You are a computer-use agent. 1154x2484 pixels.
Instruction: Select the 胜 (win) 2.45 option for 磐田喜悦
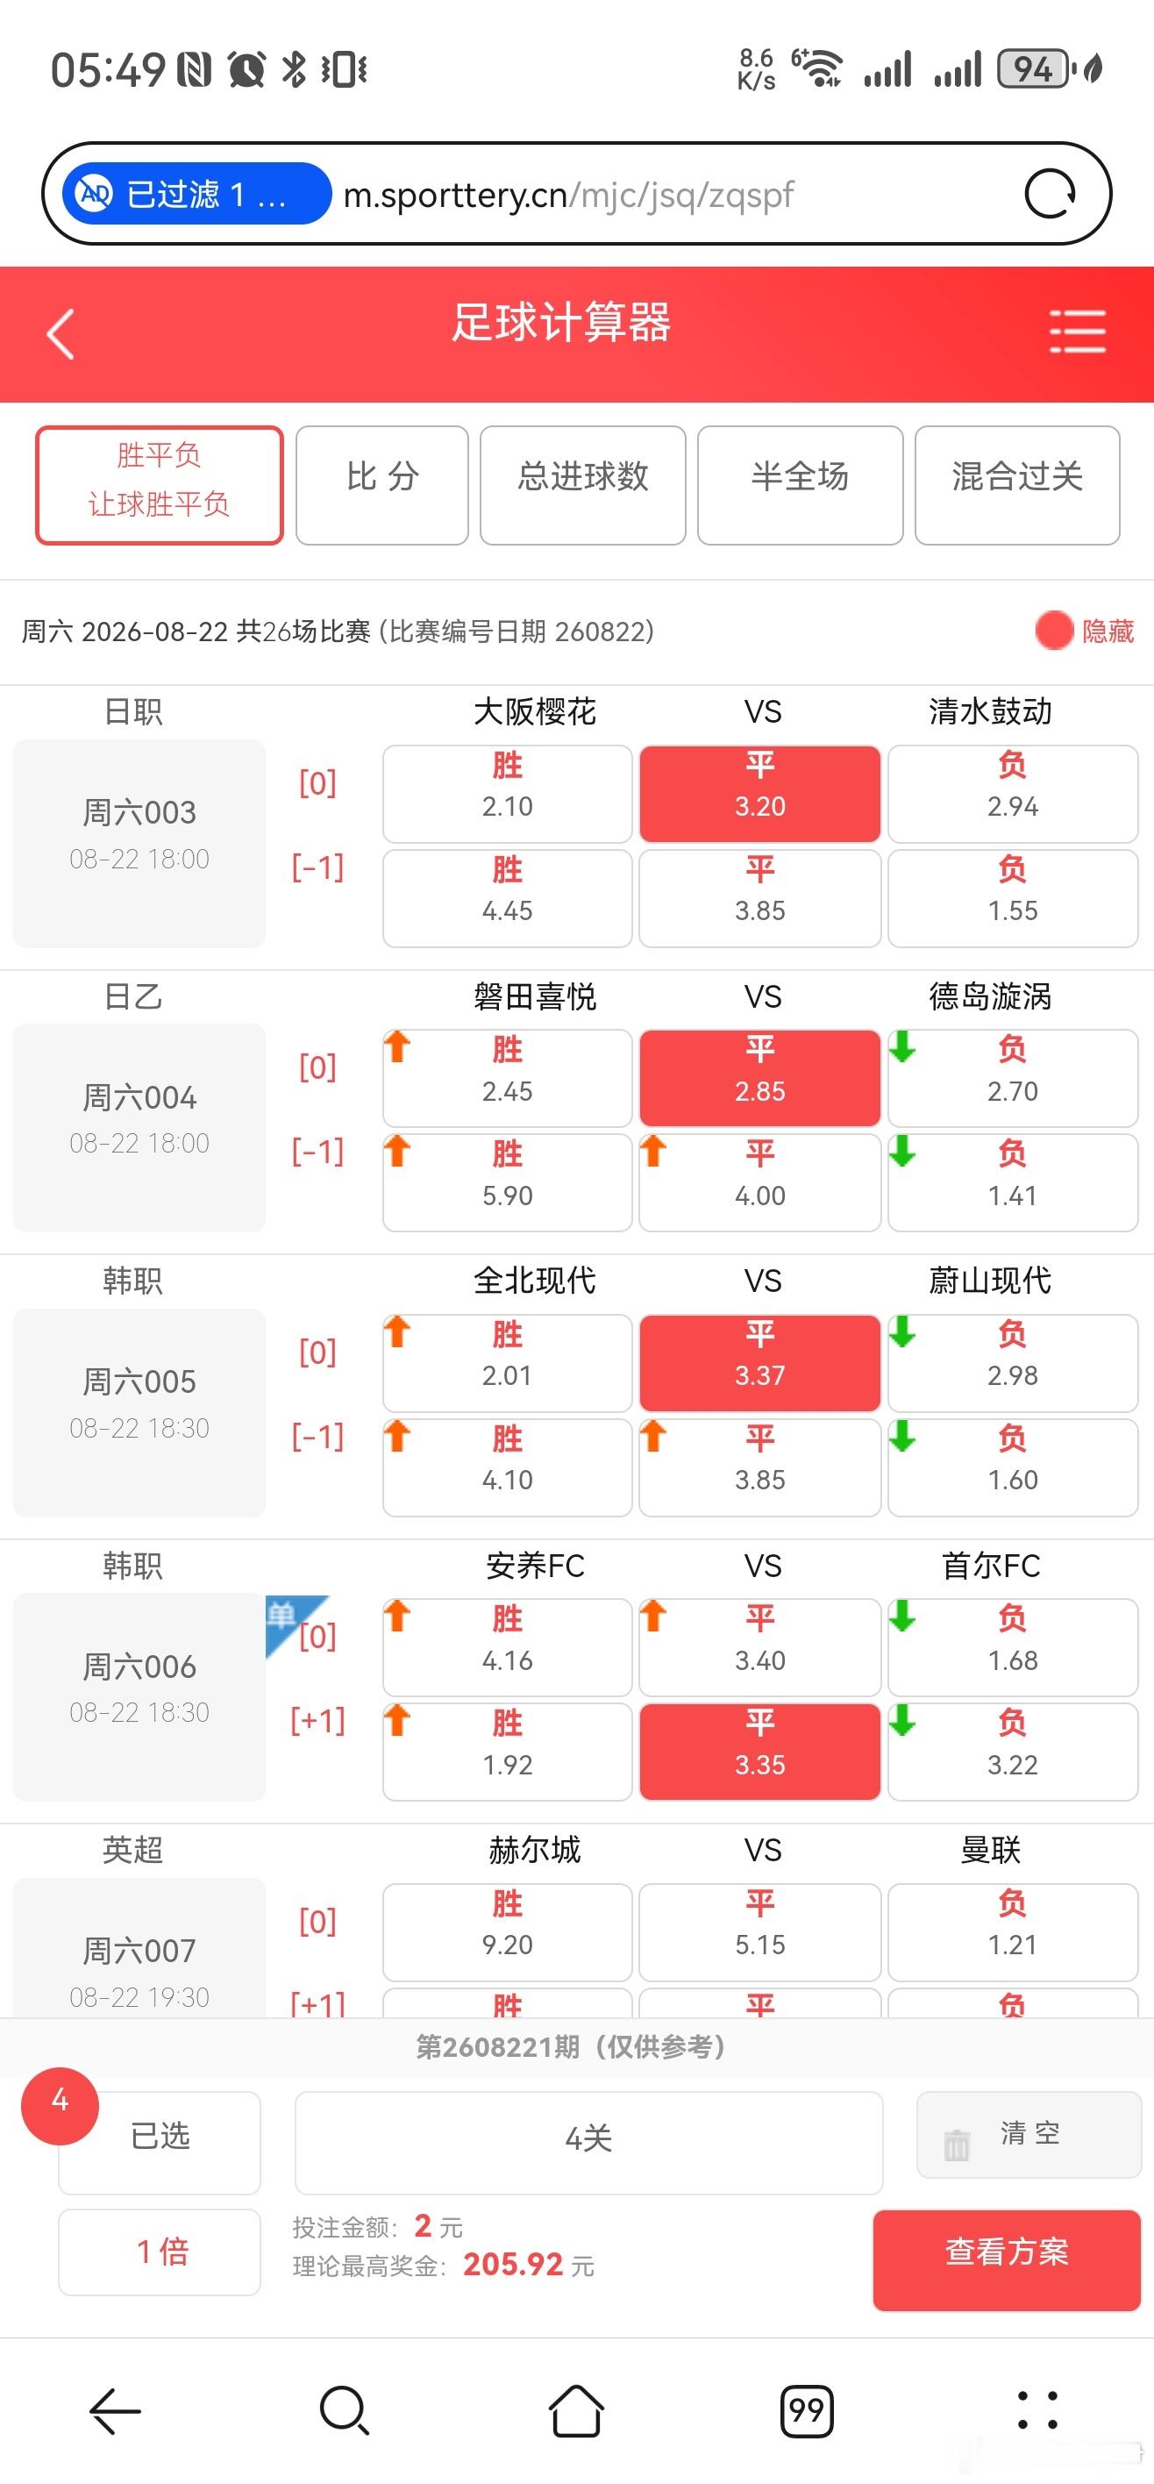(x=507, y=1077)
